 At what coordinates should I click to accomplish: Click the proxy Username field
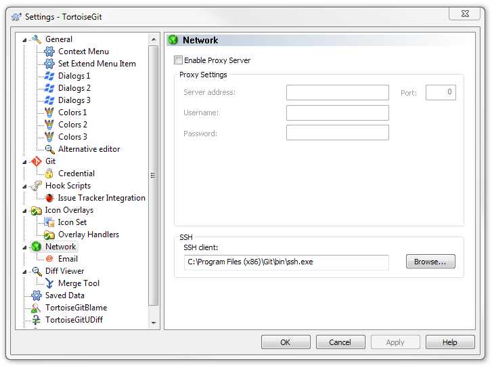coord(337,113)
